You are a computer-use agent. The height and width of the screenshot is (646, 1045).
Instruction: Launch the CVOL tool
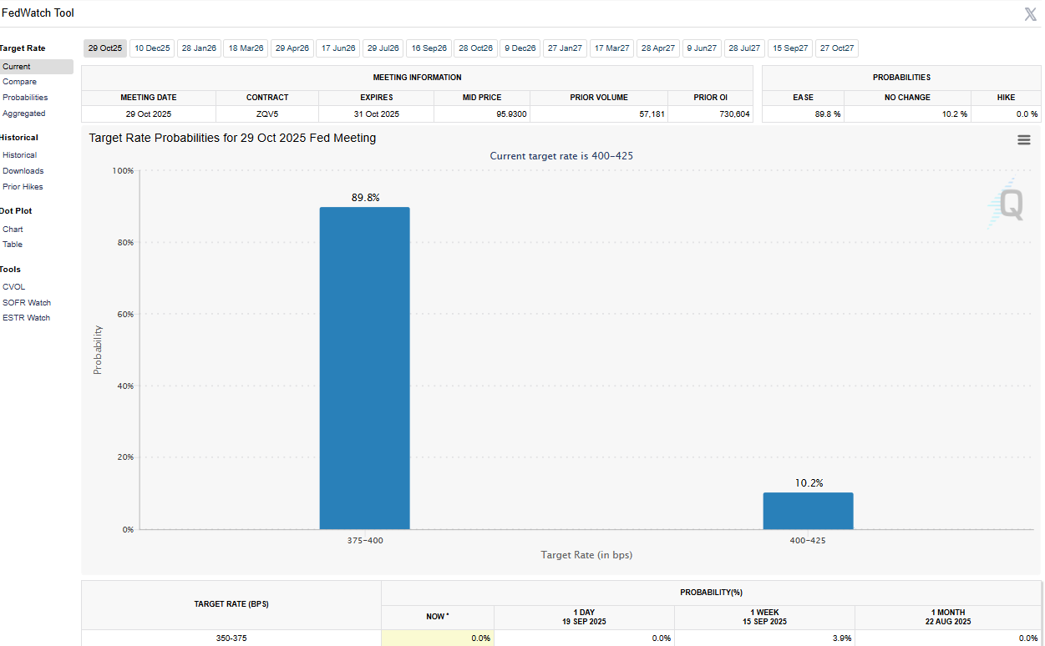[x=13, y=287]
